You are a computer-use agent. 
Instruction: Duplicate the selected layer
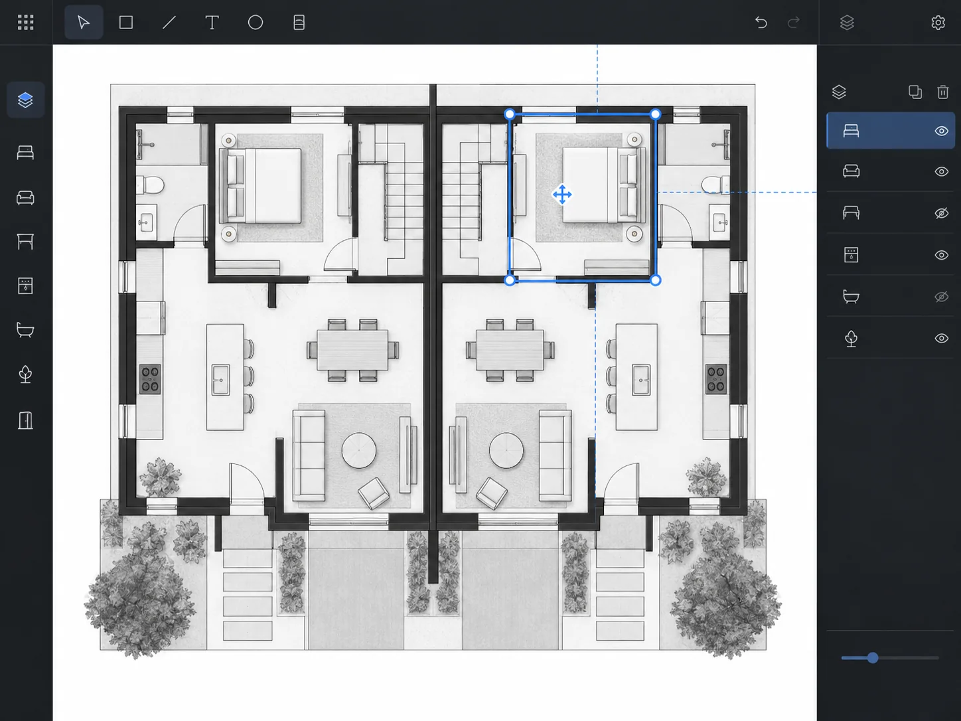[915, 92]
